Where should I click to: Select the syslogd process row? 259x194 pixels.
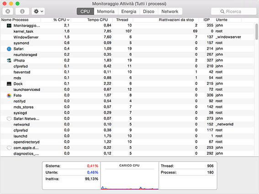pyautogui.click(x=127, y=113)
